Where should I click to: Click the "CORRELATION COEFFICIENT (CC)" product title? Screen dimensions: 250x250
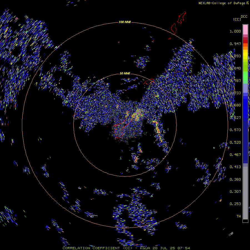point(97,248)
